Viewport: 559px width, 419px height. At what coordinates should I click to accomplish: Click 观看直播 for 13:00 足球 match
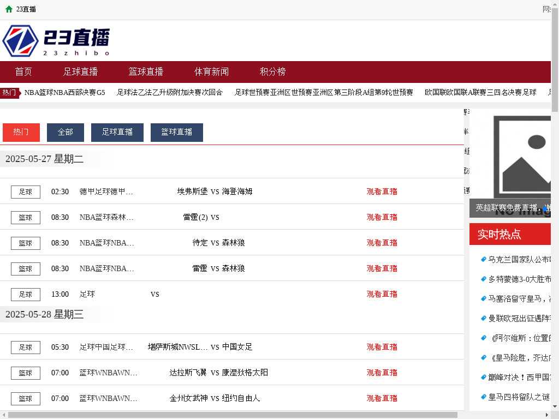(x=382, y=294)
